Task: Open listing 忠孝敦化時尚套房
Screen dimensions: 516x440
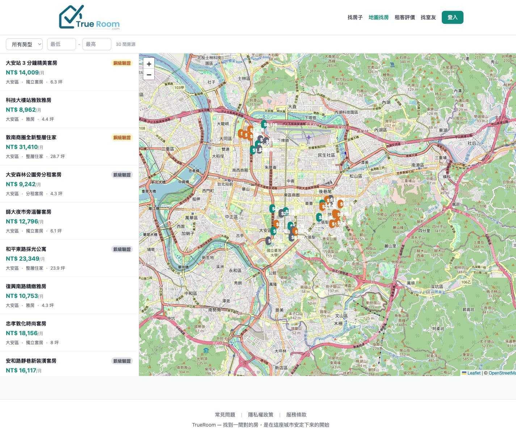Action: pyautogui.click(x=69, y=333)
